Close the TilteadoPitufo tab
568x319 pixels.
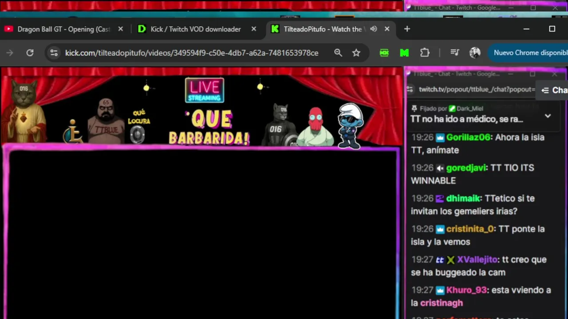pos(387,29)
